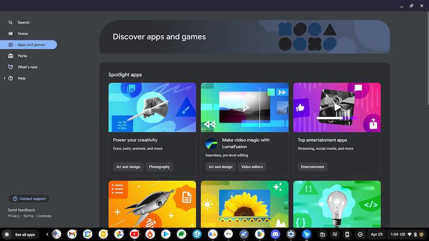Select the Video editors category chip

[x=252, y=167]
